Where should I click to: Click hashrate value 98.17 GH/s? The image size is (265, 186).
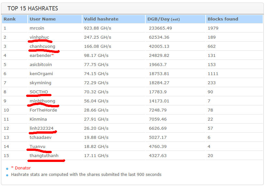click(96, 56)
